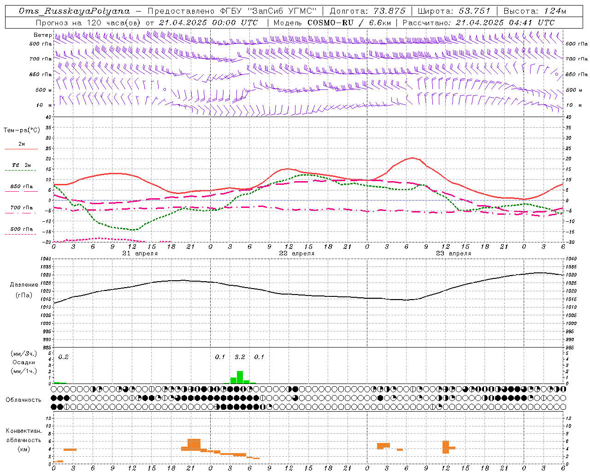This screenshot has width=590, height=472.
Task: Click the 700 гПа temperature legend entry
Action: (x=22, y=208)
